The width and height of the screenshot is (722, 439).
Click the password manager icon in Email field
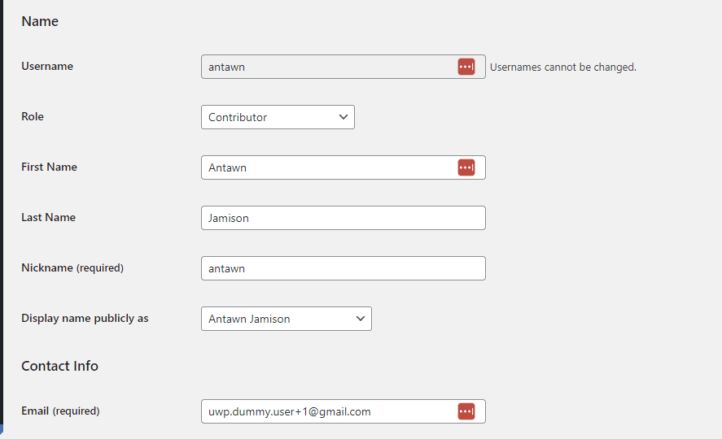[466, 411]
